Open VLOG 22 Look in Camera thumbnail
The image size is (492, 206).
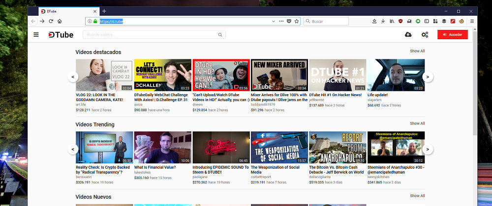point(104,75)
